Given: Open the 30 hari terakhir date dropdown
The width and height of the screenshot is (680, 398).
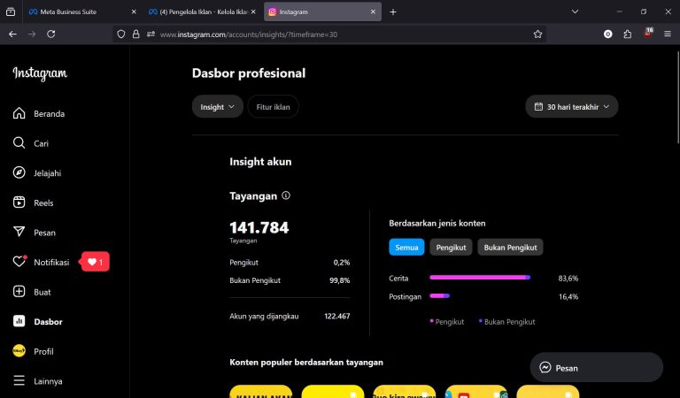Looking at the screenshot, I should point(572,106).
